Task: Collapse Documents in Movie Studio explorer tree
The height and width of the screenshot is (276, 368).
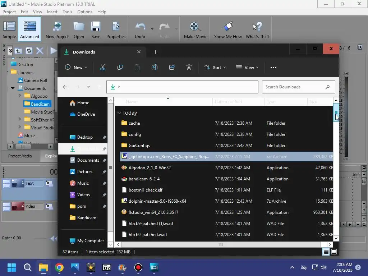Action: tap(13, 88)
